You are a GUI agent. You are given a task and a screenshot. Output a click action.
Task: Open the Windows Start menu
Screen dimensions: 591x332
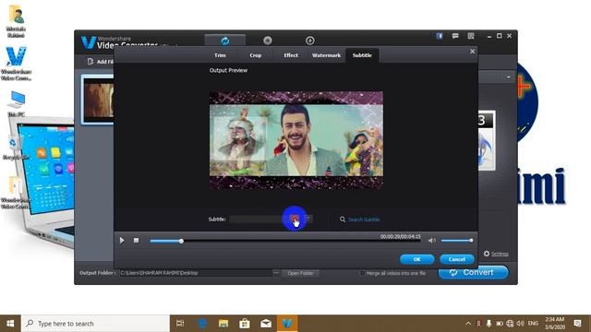point(10,324)
